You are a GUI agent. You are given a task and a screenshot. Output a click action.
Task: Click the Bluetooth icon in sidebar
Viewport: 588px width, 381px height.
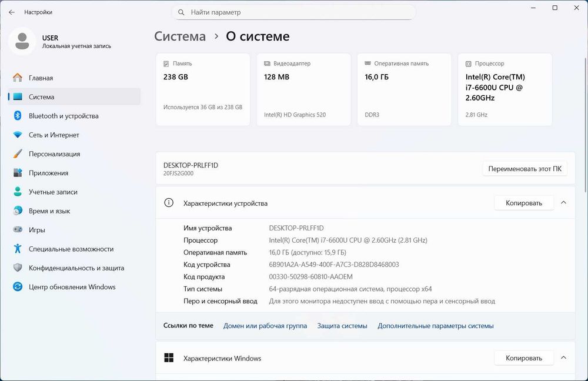[x=18, y=116]
